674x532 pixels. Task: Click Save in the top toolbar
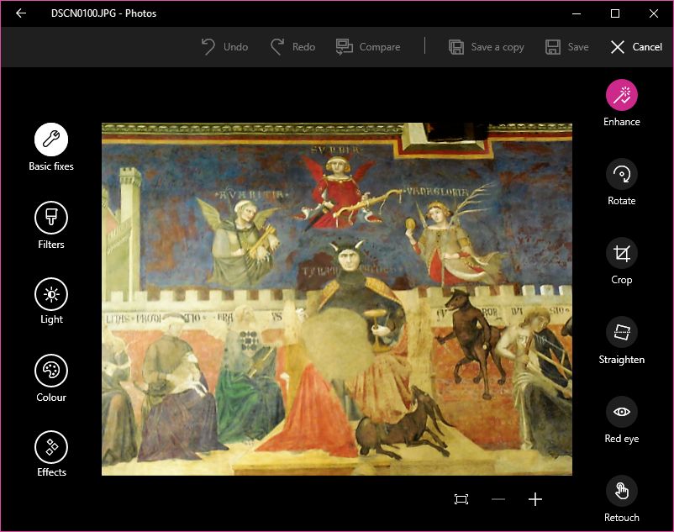click(567, 47)
